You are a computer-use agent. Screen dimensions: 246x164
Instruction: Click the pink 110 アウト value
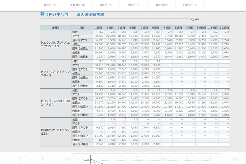click(135, 124)
